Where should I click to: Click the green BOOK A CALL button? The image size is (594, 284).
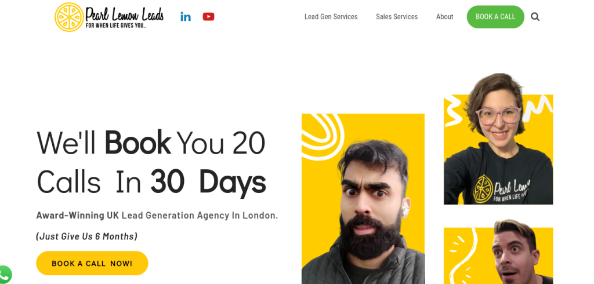[x=495, y=17]
